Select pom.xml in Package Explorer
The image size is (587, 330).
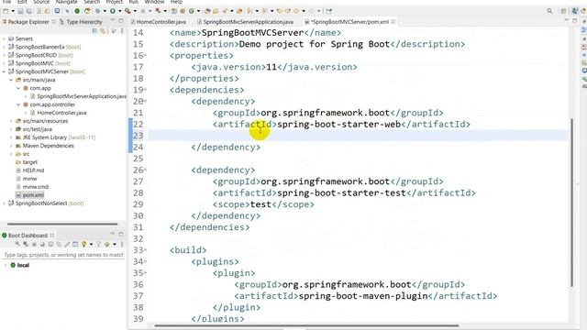pos(33,195)
